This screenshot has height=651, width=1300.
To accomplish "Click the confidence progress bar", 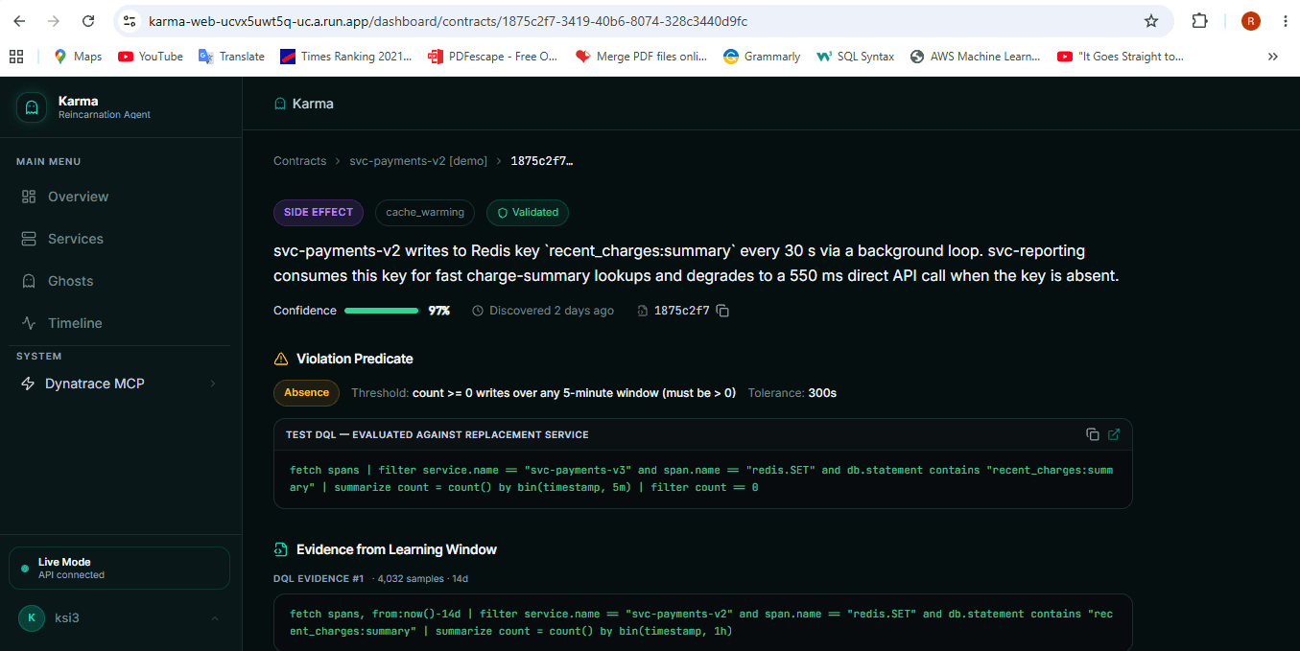I will tap(382, 311).
